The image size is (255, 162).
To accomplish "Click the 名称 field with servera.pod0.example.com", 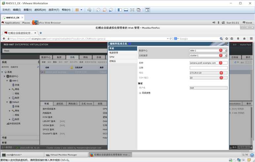I will tap(208, 63).
